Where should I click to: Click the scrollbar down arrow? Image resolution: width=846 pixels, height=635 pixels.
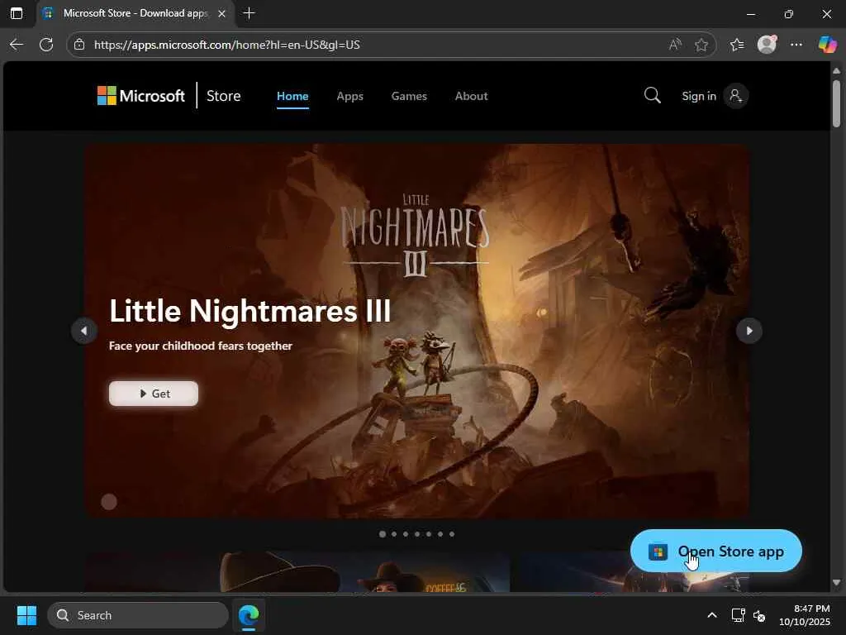836,583
